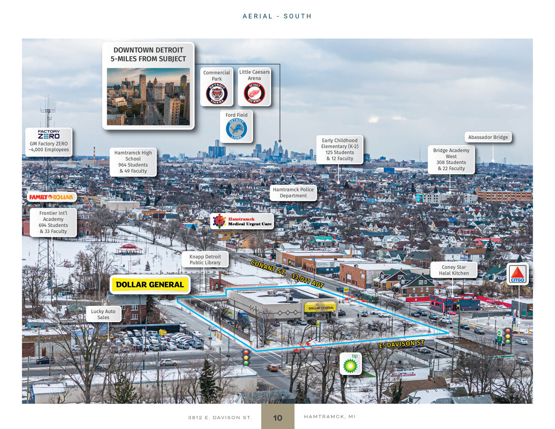
Task: Click the yellow Dollar General label
Action: (x=150, y=284)
